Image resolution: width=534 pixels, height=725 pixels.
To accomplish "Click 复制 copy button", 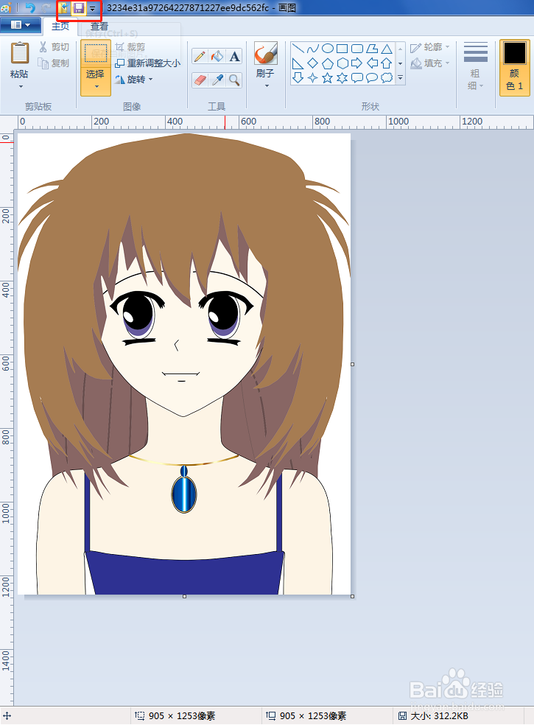I will (x=54, y=63).
